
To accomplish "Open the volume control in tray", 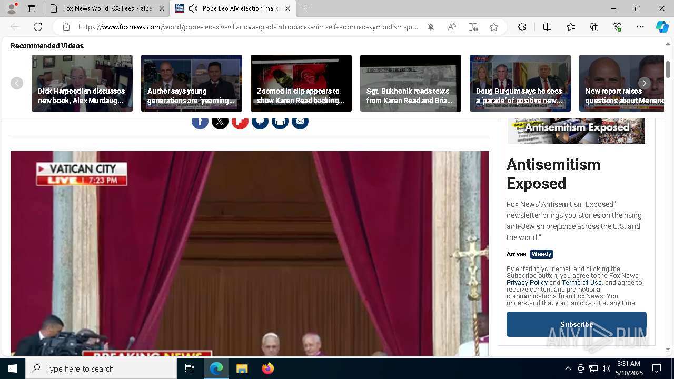I will click(x=606, y=368).
